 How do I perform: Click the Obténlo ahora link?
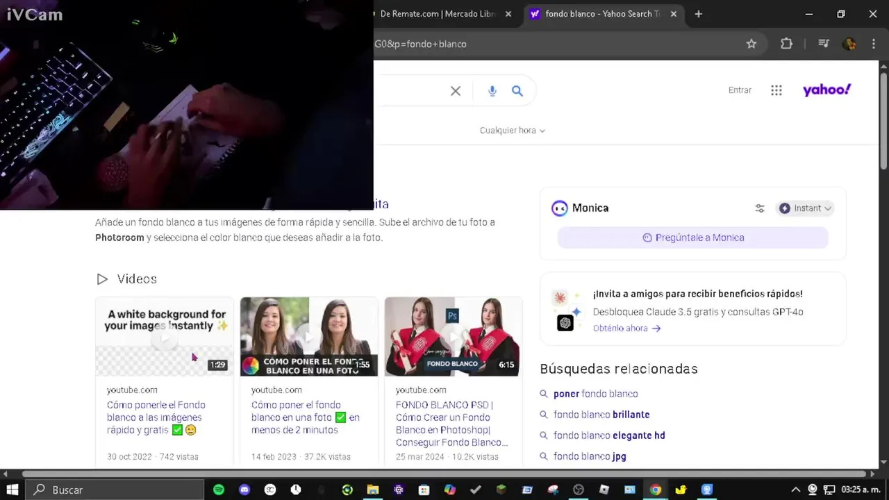pyautogui.click(x=626, y=328)
